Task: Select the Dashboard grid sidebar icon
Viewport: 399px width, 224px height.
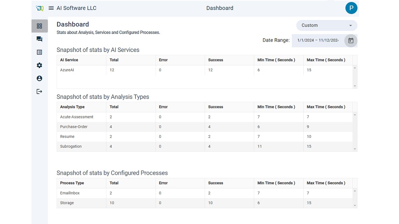Action: pos(39,26)
